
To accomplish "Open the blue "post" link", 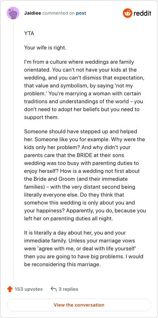I will click(x=81, y=13).
